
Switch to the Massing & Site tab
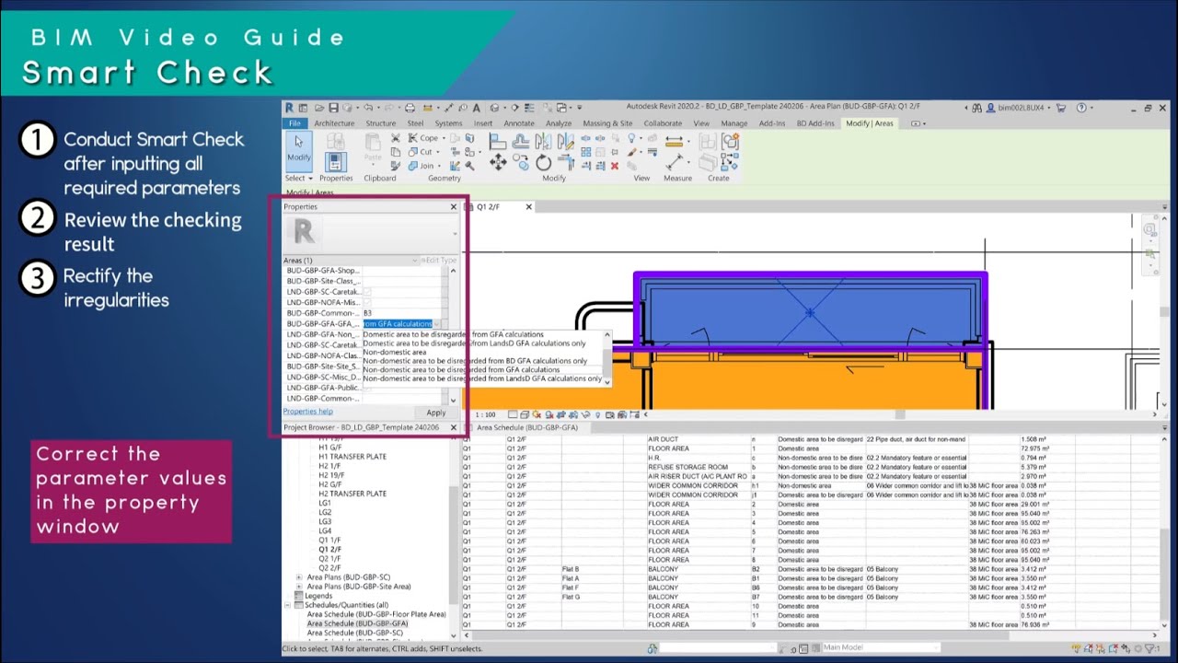point(607,123)
